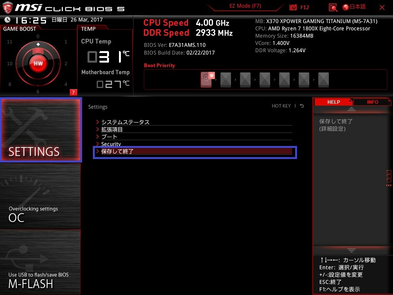Expand chevron beside システムステータス

pyautogui.click(x=97, y=122)
